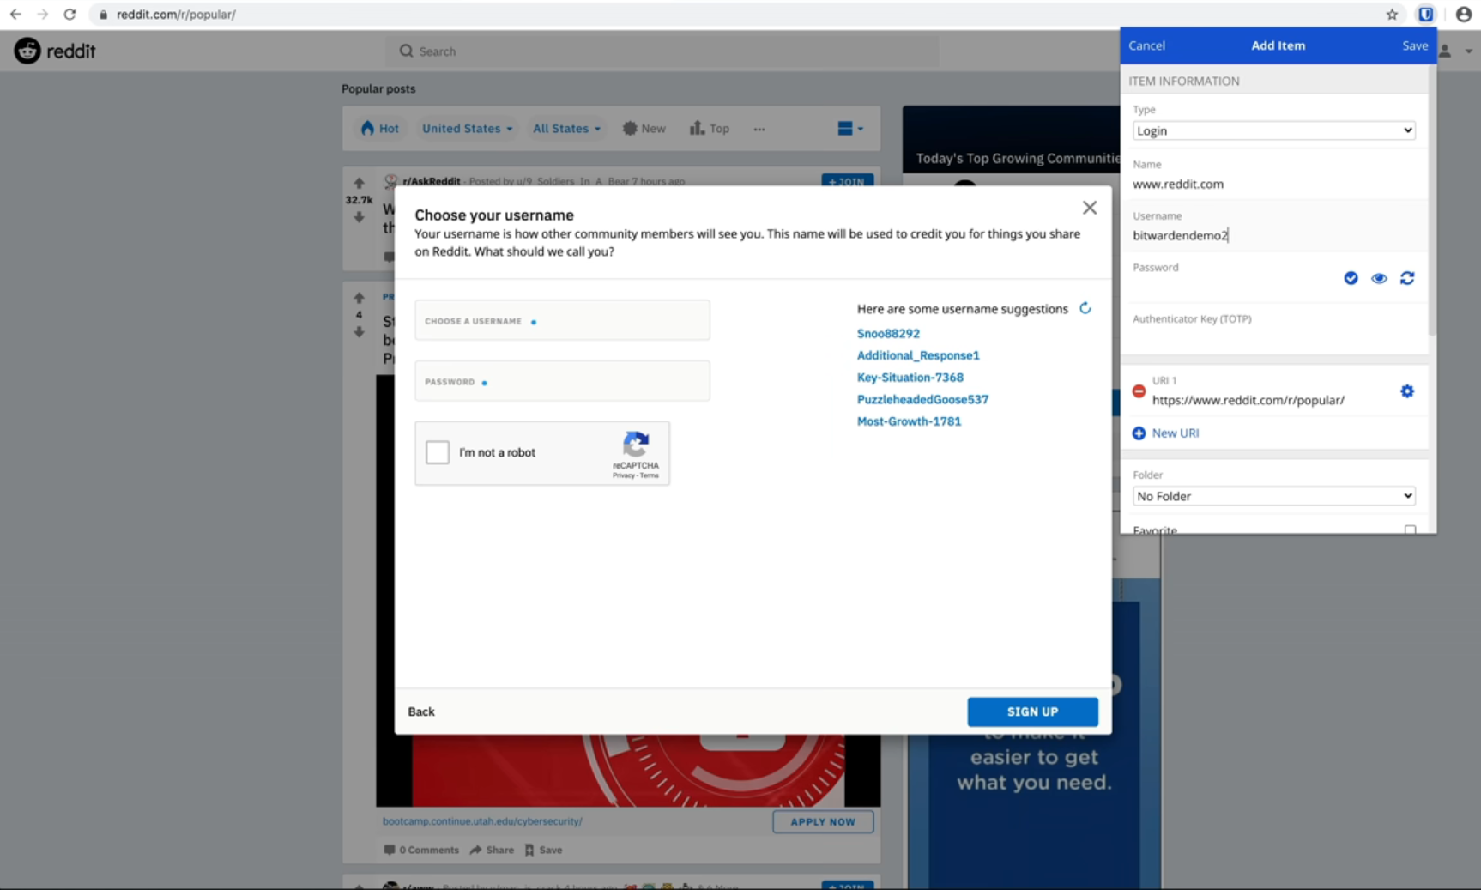Go back with browser back arrow
1481x890 pixels.
pyautogui.click(x=15, y=14)
